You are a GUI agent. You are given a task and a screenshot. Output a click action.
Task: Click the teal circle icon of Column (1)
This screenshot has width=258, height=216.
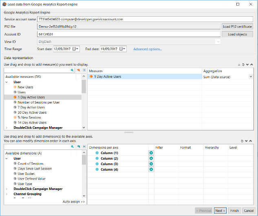point(97,153)
